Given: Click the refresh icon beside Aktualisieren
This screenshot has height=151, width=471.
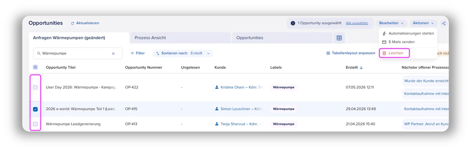Looking at the screenshot, I should click(x=72, y=23).
